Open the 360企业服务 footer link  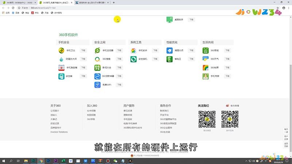pyautogui.click(x=166, y=128)
